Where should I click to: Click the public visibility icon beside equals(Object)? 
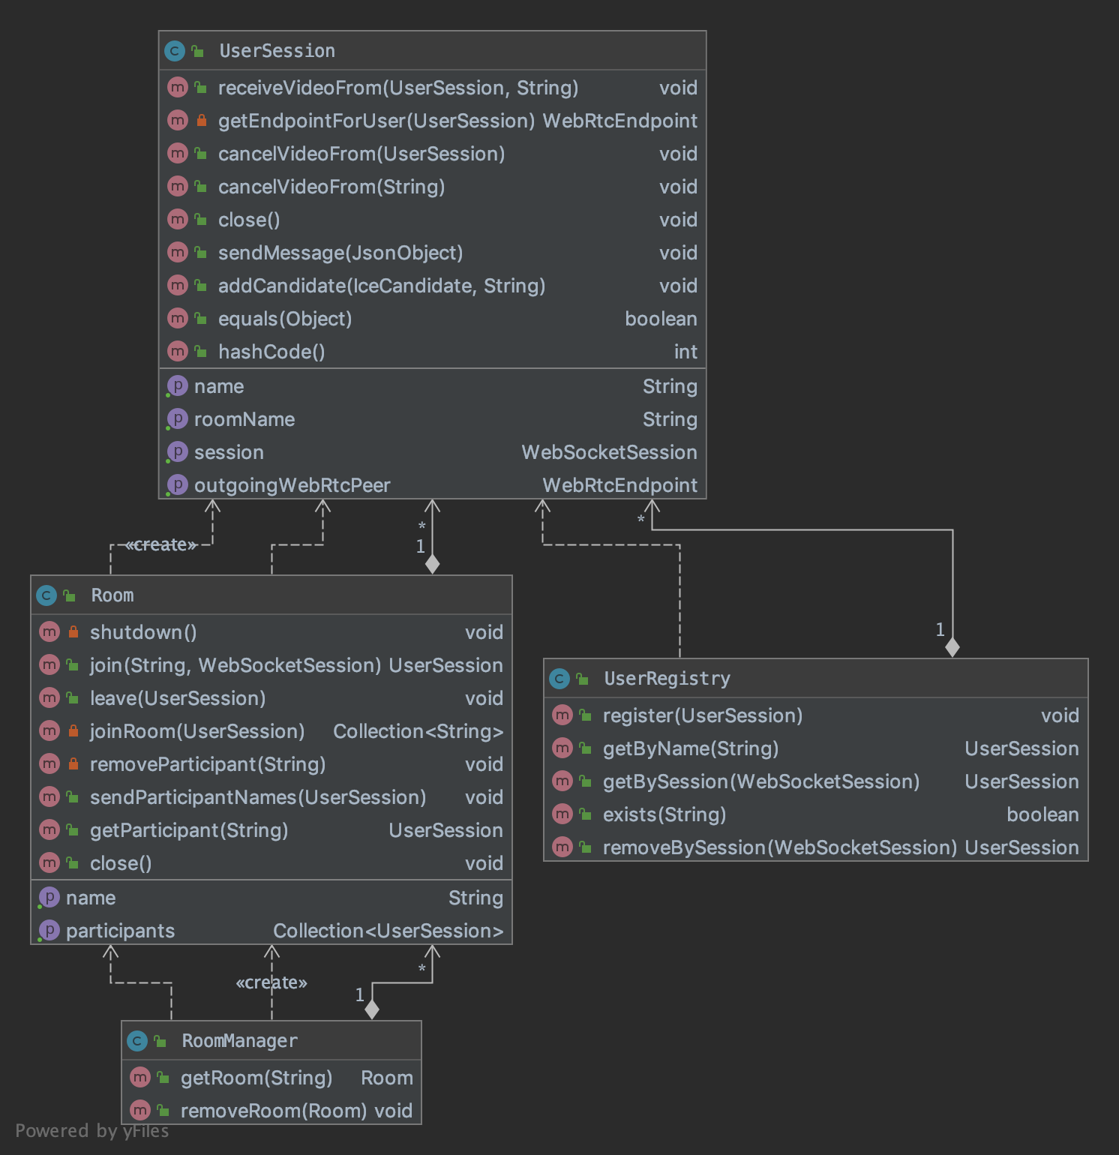[x=200, y=319]
